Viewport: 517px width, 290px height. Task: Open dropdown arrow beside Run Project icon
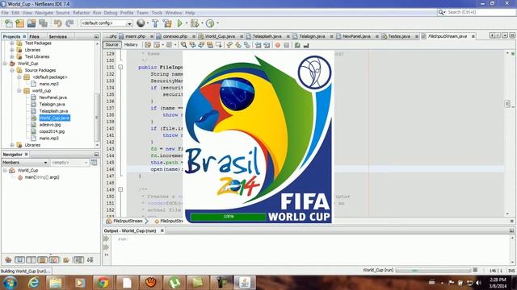(x=187, y=23)
